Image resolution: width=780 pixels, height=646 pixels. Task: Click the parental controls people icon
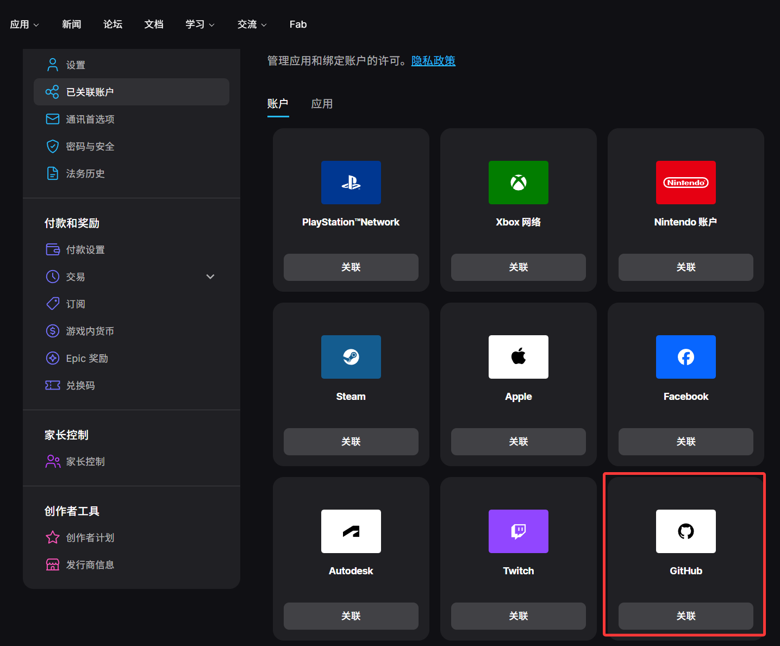click(53, 461)
